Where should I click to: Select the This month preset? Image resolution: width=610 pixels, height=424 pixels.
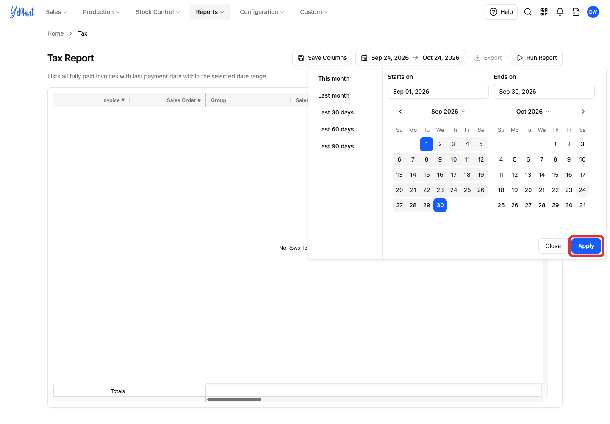(x=334, y=78)
